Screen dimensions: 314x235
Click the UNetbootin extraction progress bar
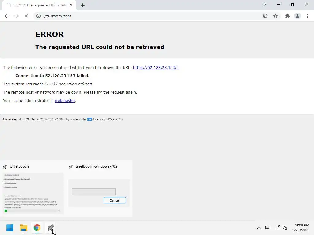pos(31,211)
